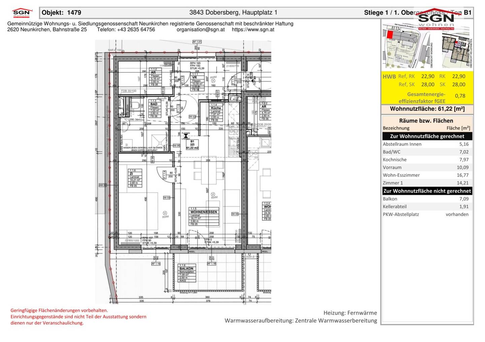Image resolution: width=485 pixels, height=342 pixels.
Task: Click the value 16,77 in the area table
Action: pos(462,175)
